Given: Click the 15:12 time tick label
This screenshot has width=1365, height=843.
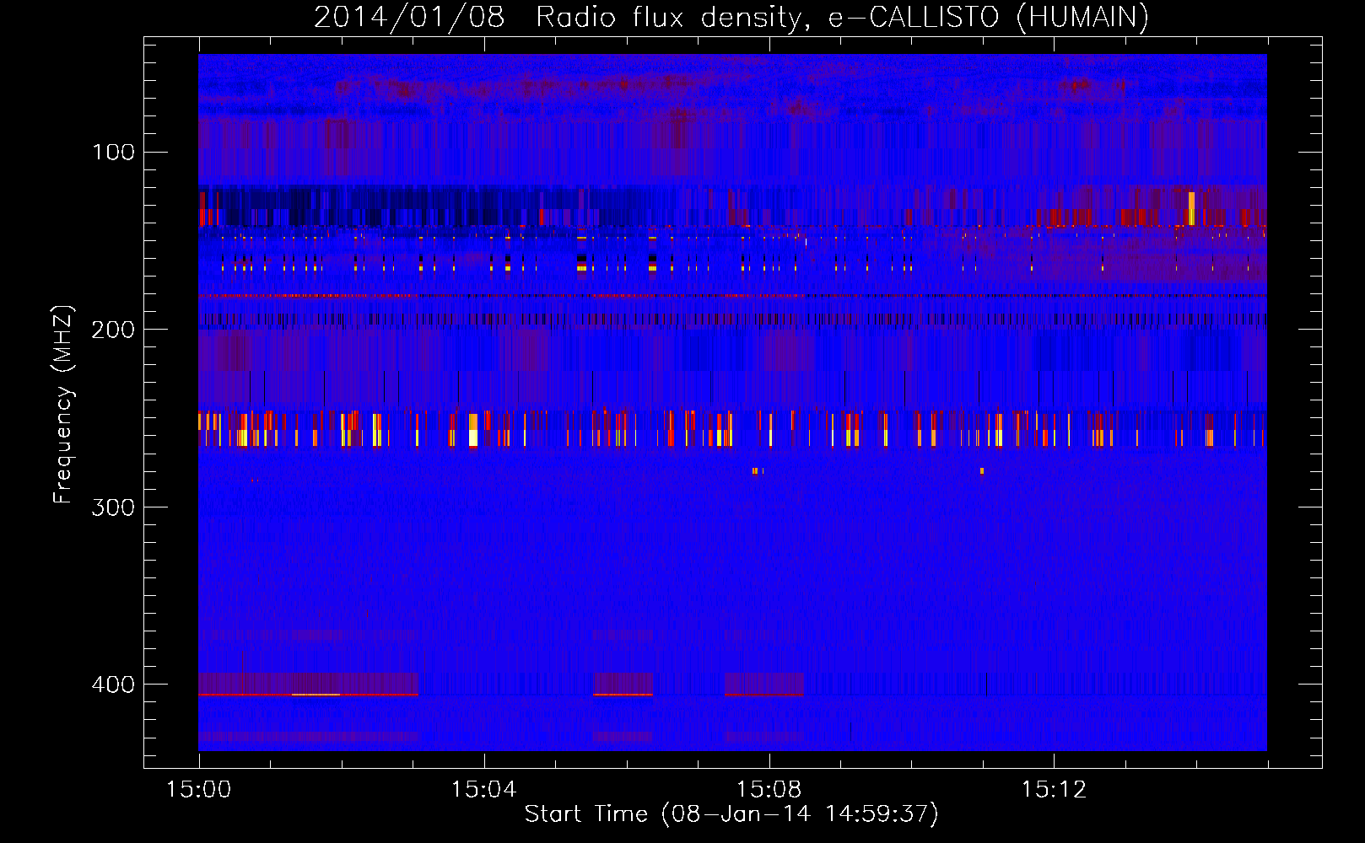Looking at the screenshot, I should (x=1054, y=790).
